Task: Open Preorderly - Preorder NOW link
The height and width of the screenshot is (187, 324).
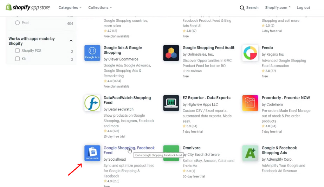Action: [x=286, y=98]
